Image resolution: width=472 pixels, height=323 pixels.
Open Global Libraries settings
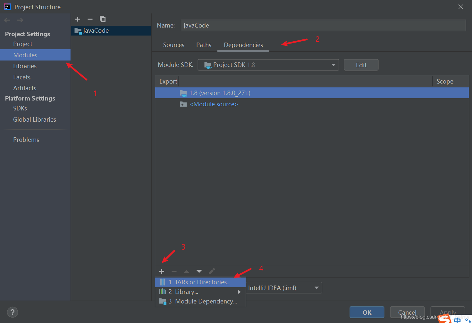coord(35,119)
